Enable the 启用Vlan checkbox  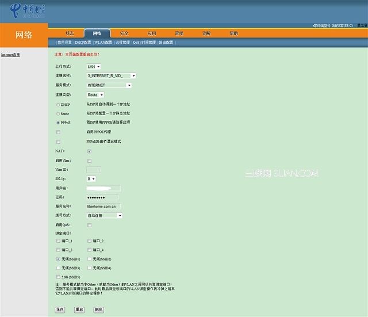[x=90, y=161]
